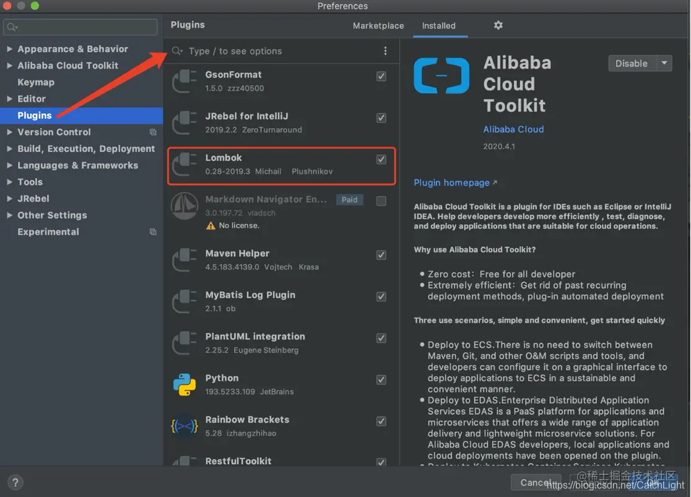Image resolution: width=691 pixels, height=497 pixels.
Task: Expand Build, Execution, Deployment node
Action: coord(9,149)
